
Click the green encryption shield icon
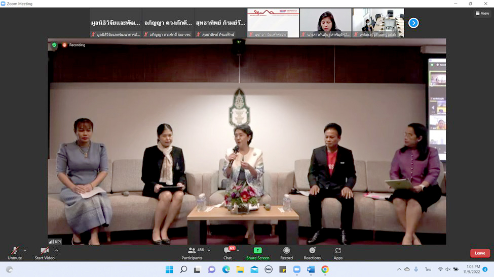click(55, 45)
